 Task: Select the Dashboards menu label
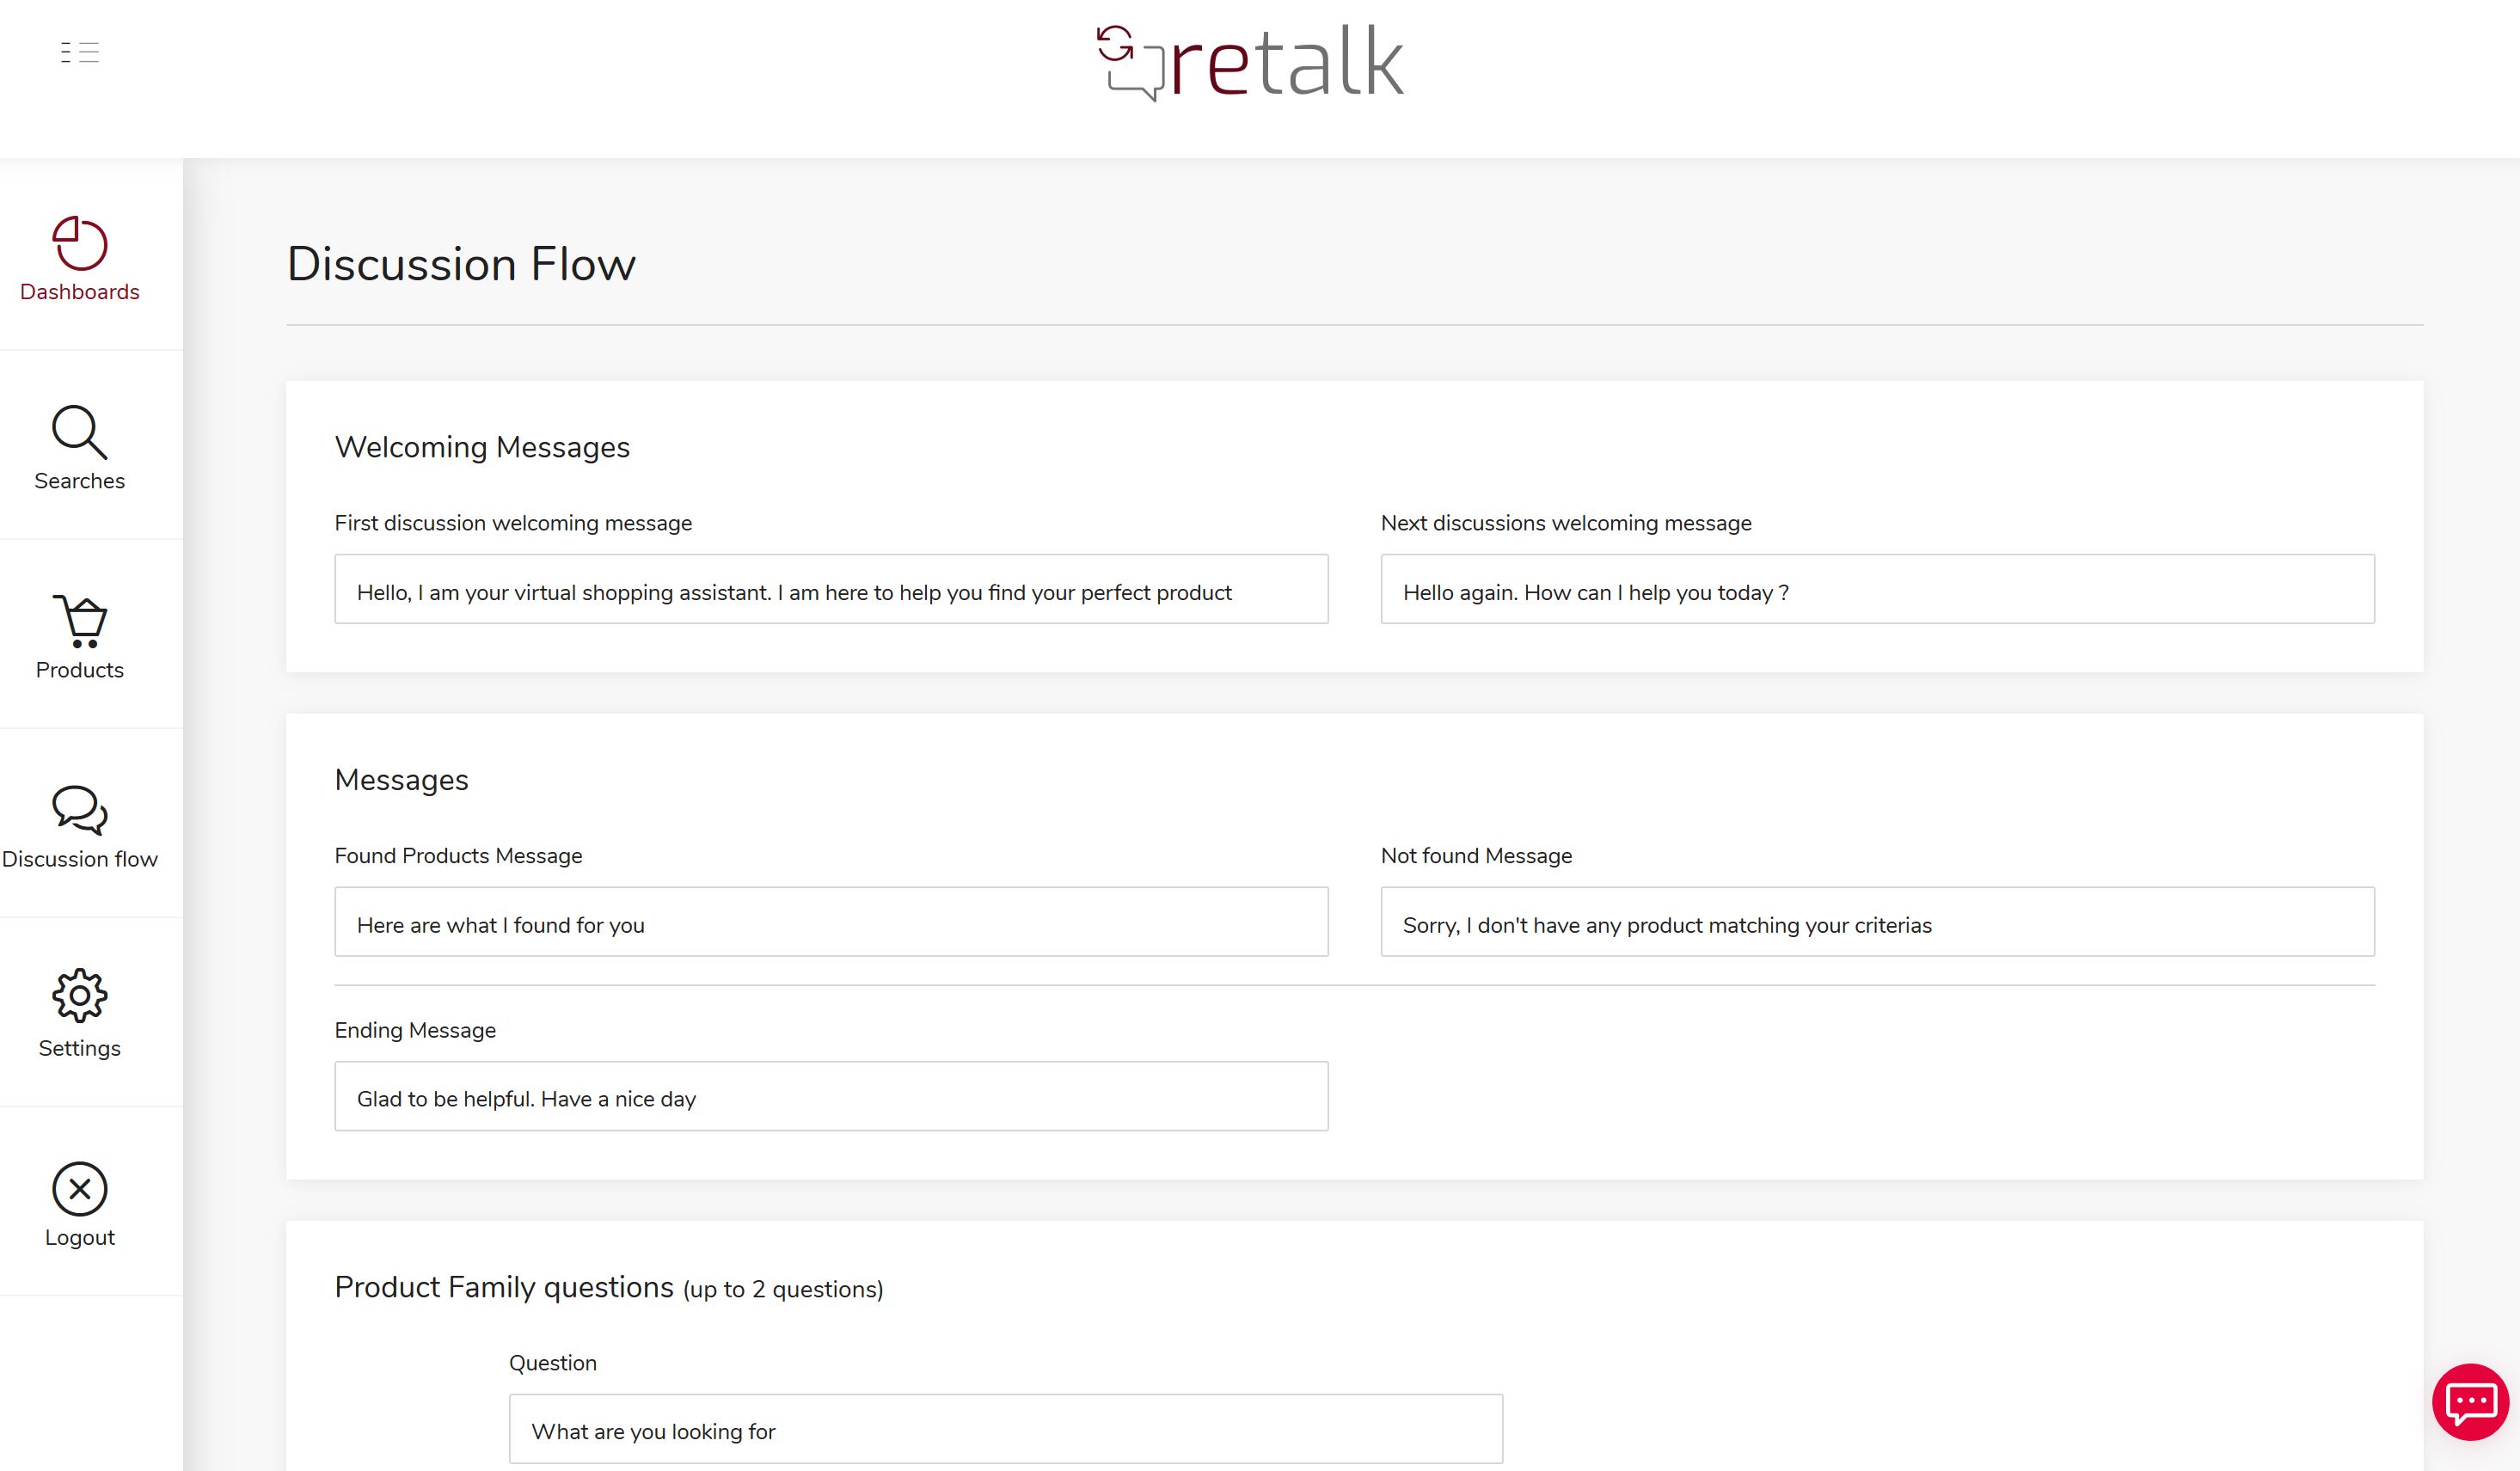coord(80,292)
